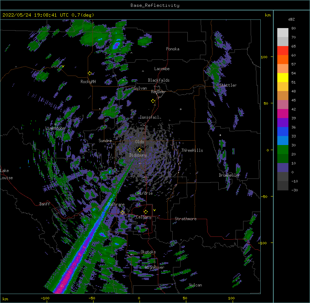This screenshot has height=303, width=310.
Task: Select the 54 dBZ yellow legend swatch
Action: coord(283,77)
